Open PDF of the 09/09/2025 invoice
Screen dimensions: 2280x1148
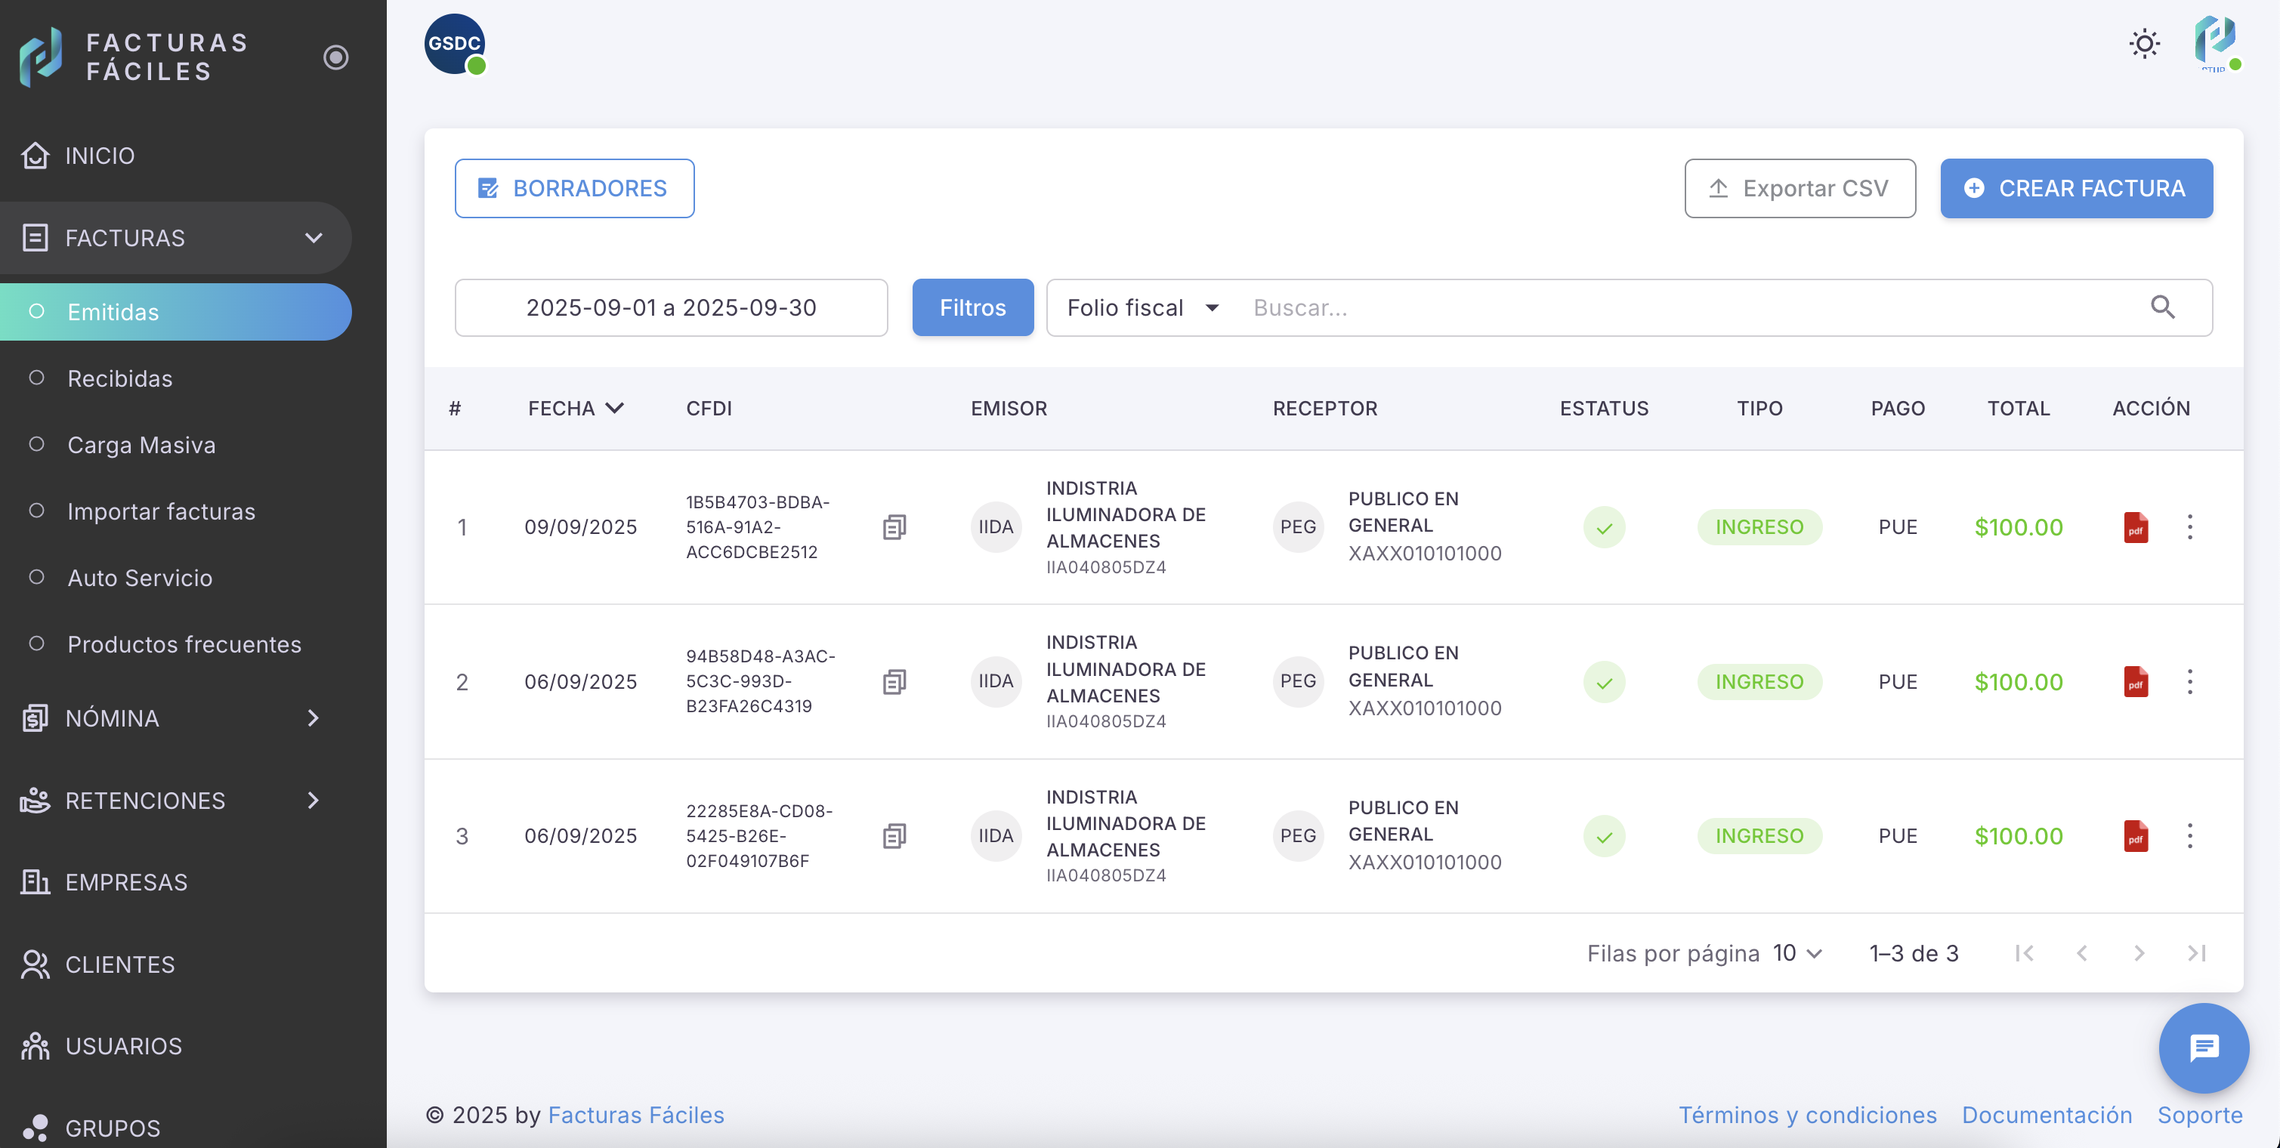tap(2135, 527)
